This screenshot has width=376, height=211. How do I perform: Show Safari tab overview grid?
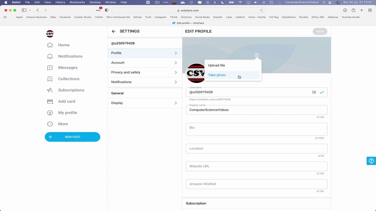coord(370,10)
